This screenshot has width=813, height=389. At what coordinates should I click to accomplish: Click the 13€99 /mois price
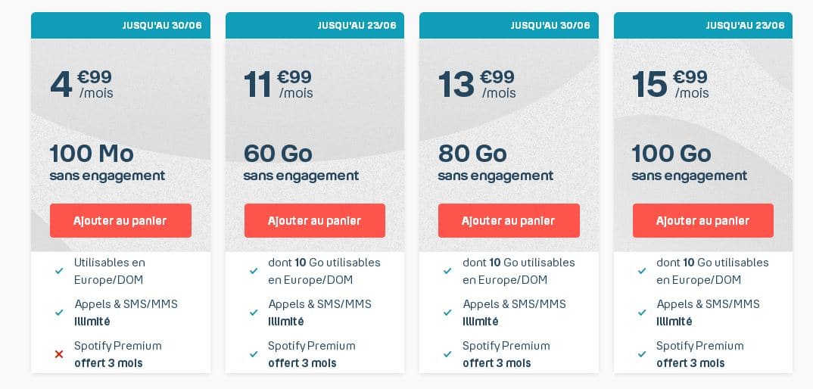(x=477, y=84)
